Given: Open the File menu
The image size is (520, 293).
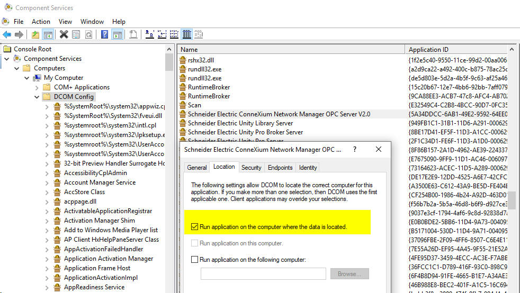Looking at the screenshot, I should click(19, 22).
